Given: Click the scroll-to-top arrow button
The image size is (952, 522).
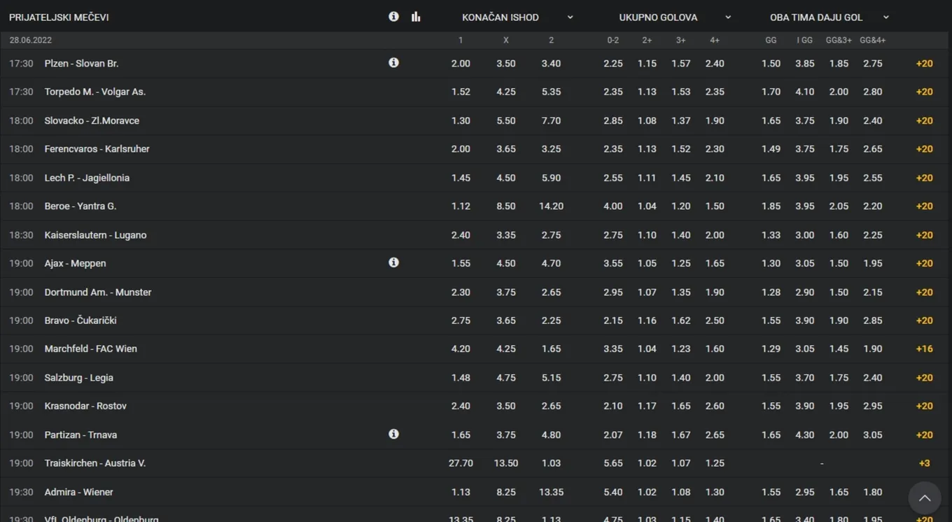Looking at the screenshot, I should click(x=925, y=498).
